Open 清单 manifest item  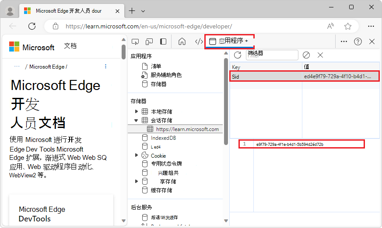pos(156,66)
